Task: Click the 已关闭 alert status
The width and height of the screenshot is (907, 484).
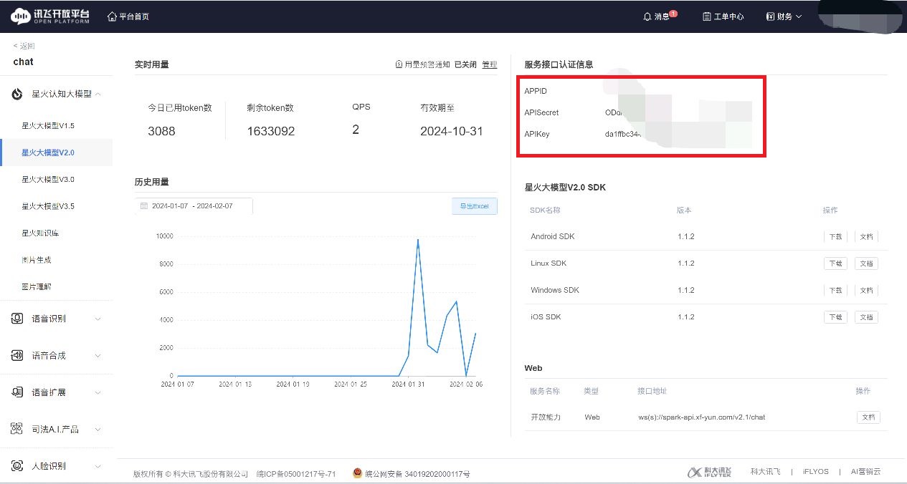Action: (x=465, y=64)
